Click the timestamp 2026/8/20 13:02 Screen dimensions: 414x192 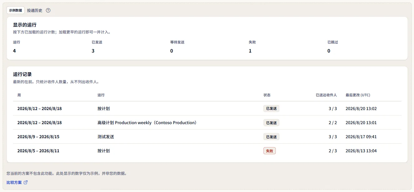[x=361, y=109]
